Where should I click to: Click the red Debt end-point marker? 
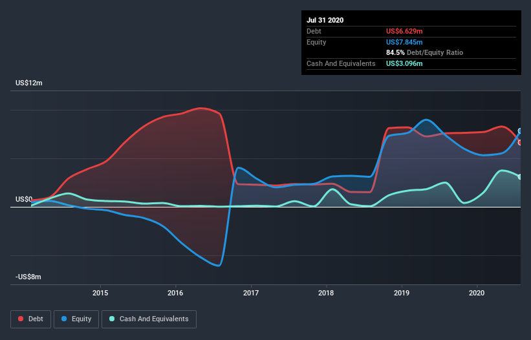coord(520,142)
